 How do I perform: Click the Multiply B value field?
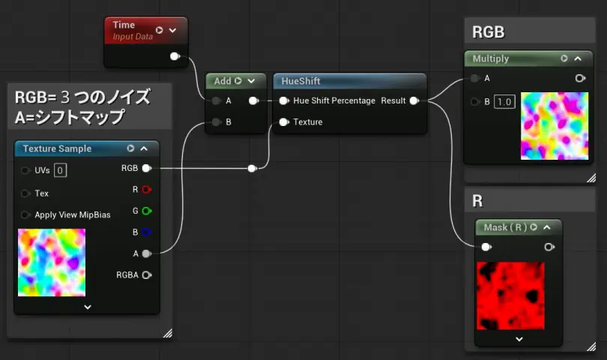504,102
